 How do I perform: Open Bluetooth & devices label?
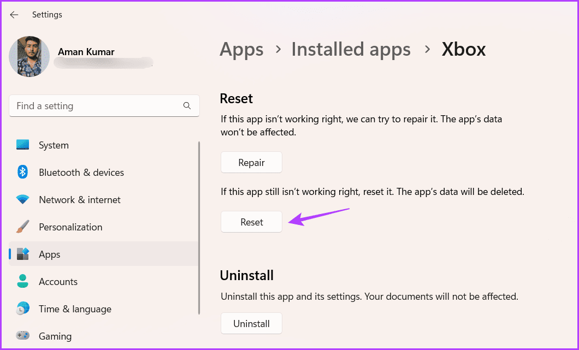click(81, 173)
